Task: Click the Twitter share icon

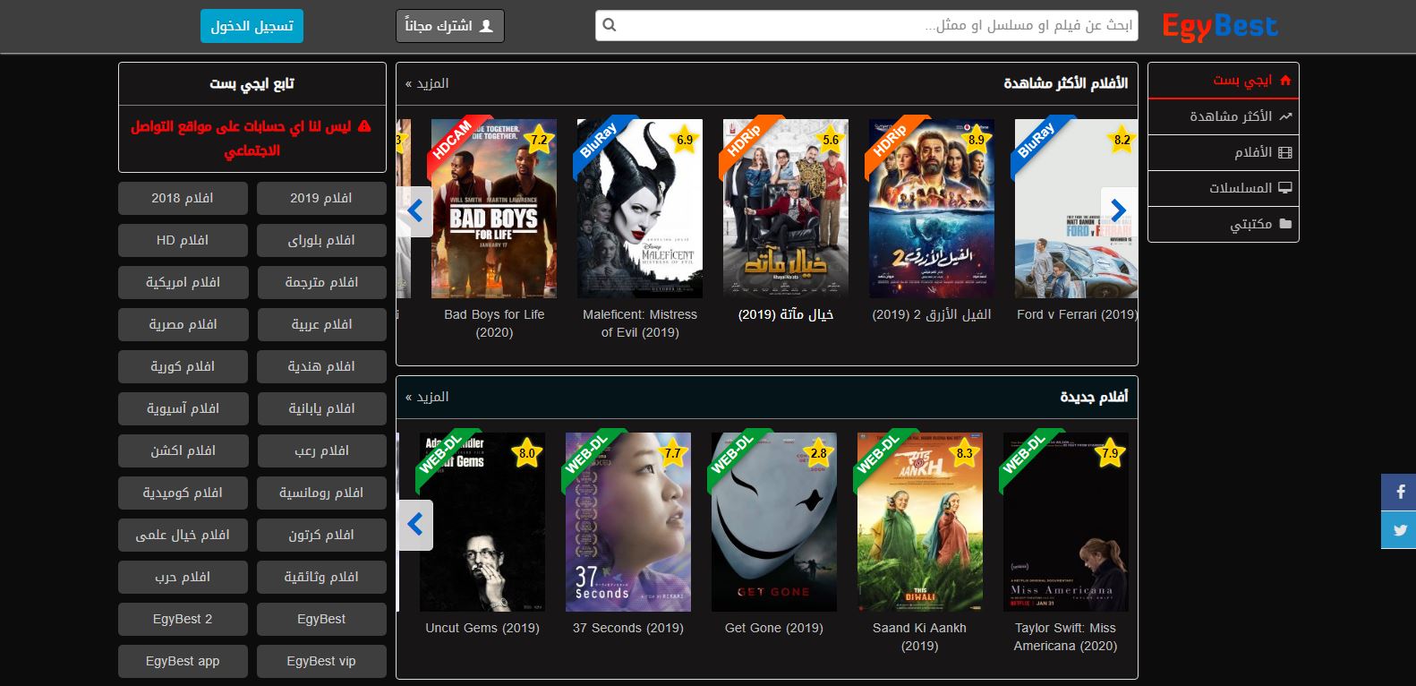Action: 1399,529
